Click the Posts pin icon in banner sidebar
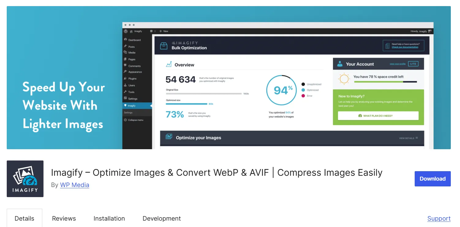 pyautogui.click(x=125, y=46)
